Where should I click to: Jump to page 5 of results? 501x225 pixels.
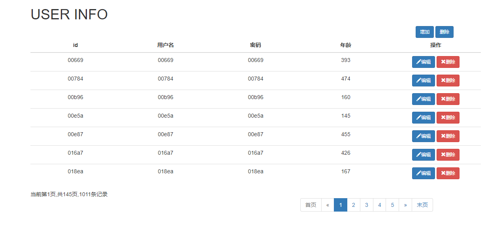(x=392, y=205)
